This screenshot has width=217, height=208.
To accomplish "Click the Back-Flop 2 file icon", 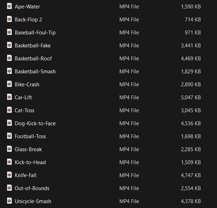I will (9, 19).
